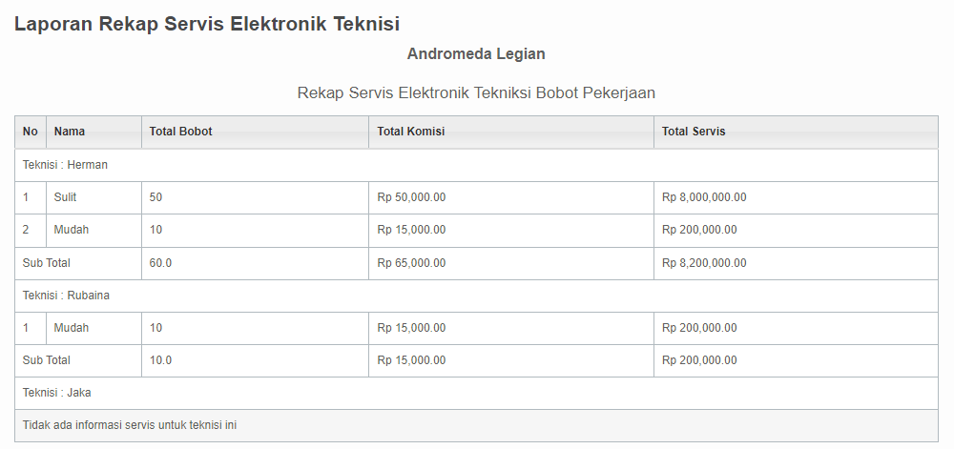The width and height of the screenshot is (954, 449).
Task: Click the 'Total Bobot' column header
Action: [255, 132]
